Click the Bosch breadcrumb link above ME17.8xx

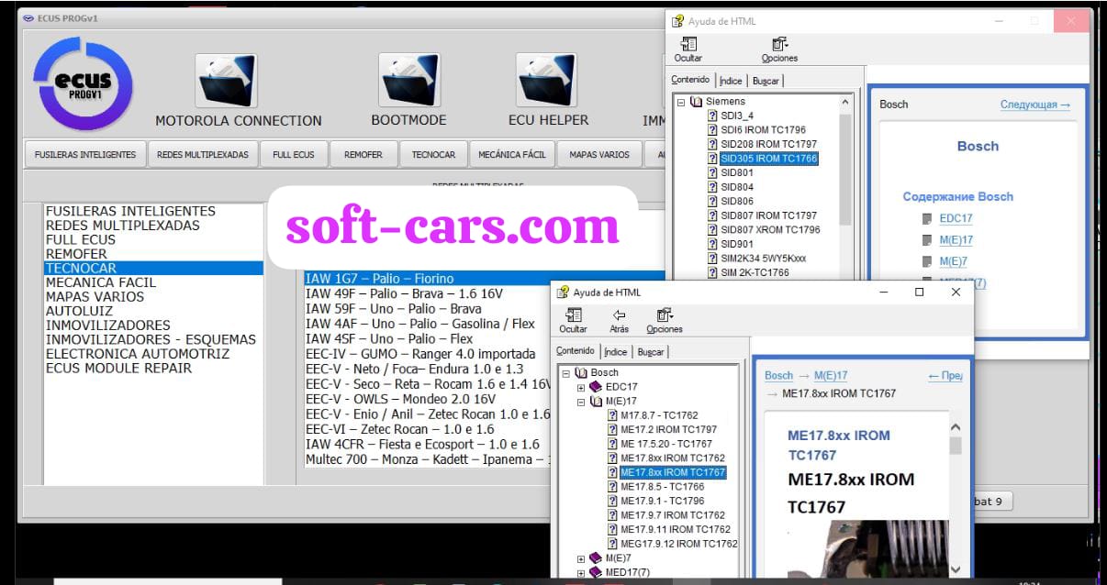tap(778, 375)
